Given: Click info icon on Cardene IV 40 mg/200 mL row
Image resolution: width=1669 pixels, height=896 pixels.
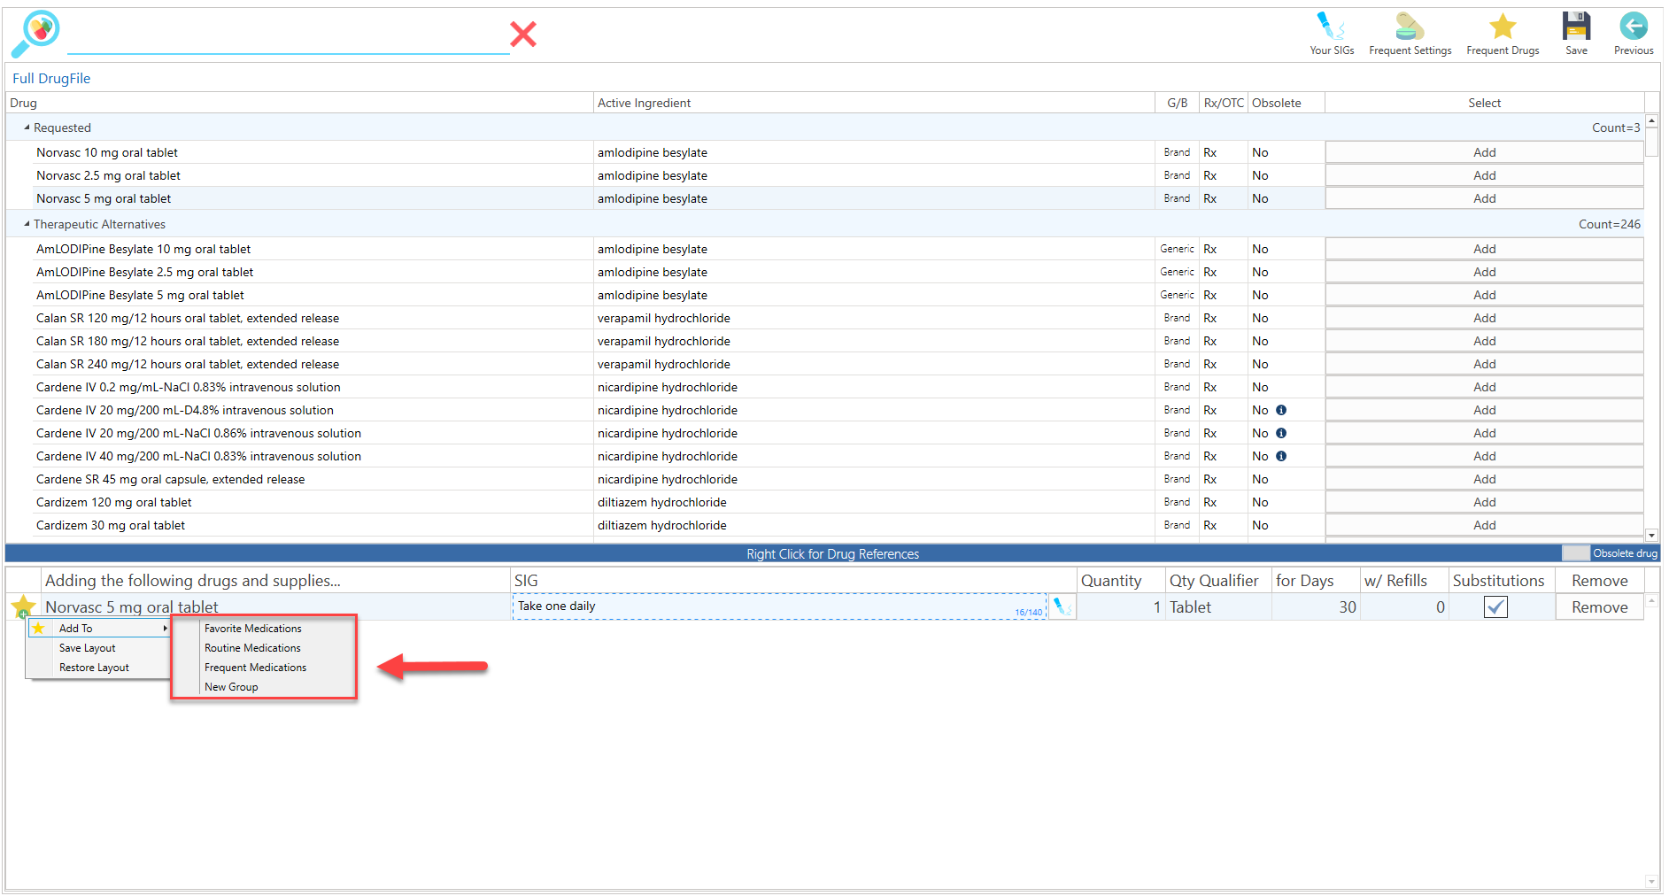Looking at the screenshot, I should [1281, 456].
